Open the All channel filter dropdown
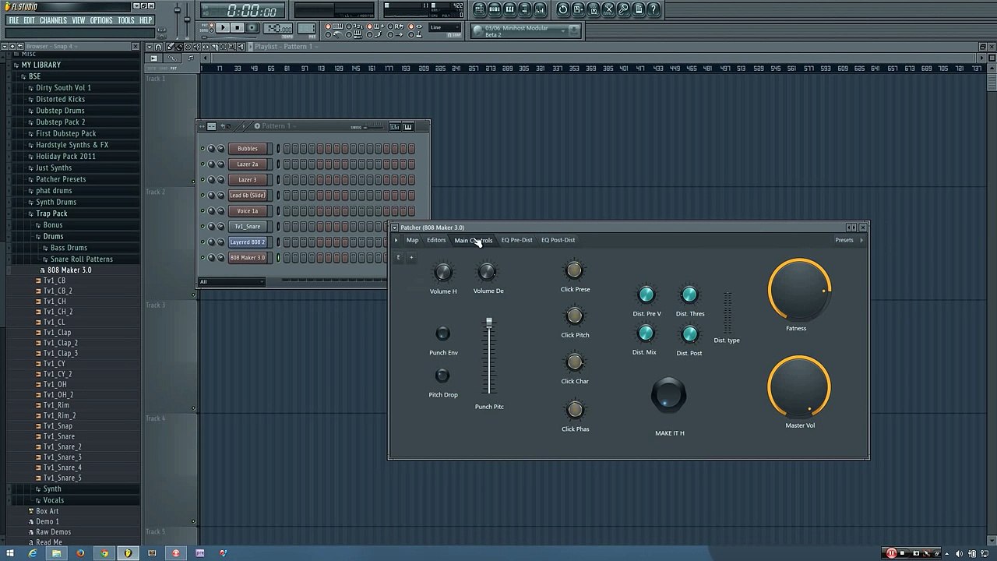The height and width of the screenshot is (561, 997). 231,281
